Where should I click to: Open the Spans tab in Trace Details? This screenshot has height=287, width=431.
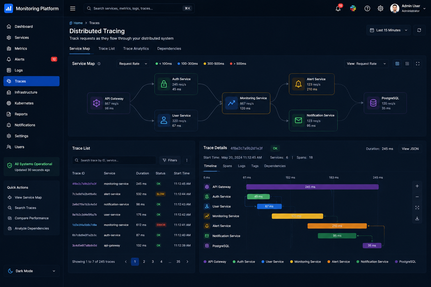point(227,166)
